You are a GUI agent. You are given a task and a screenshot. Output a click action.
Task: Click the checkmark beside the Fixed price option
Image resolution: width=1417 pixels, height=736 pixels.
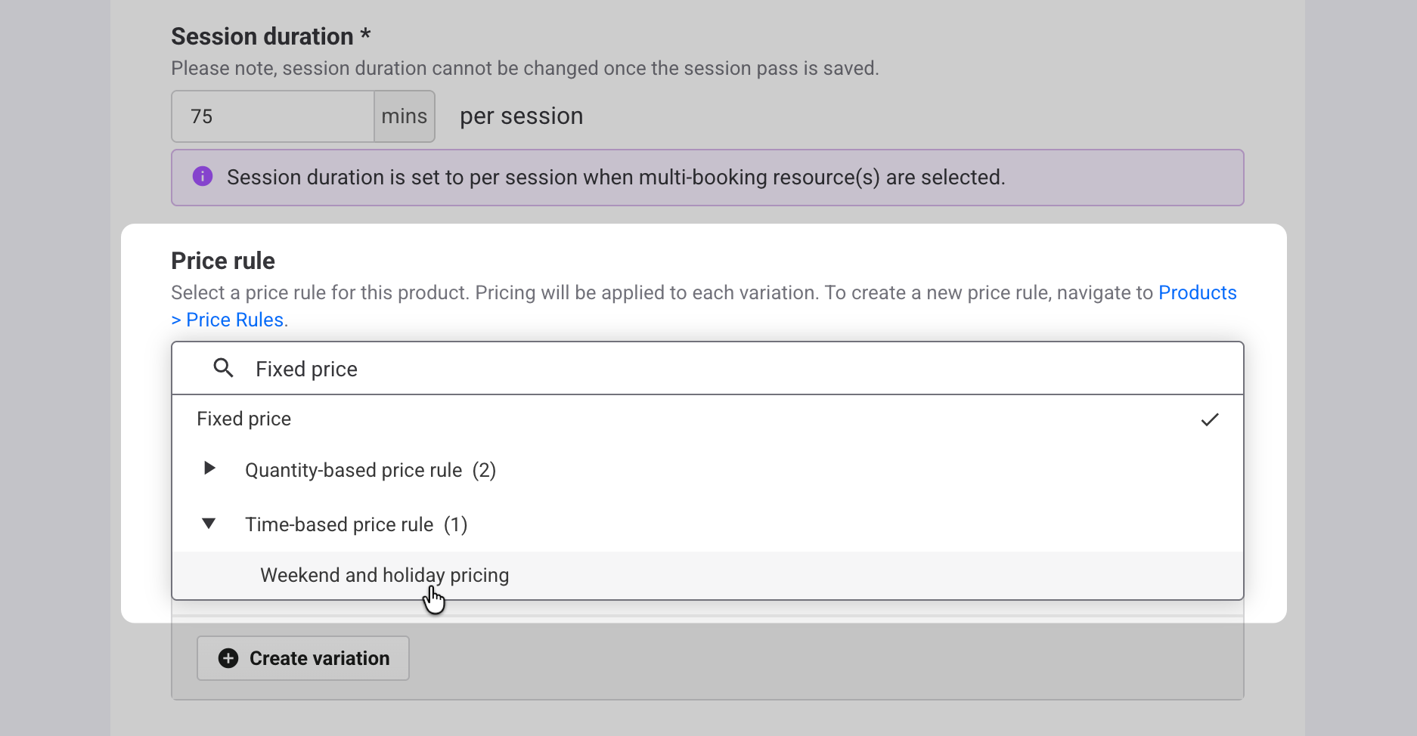click(1210, 419)
